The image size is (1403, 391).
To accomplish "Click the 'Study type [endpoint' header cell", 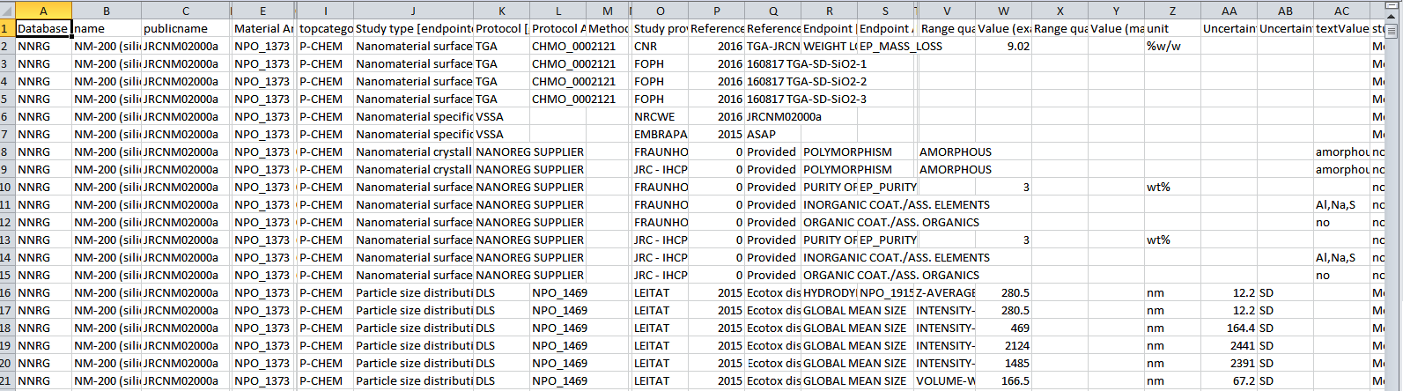I will tap(413, 28).
